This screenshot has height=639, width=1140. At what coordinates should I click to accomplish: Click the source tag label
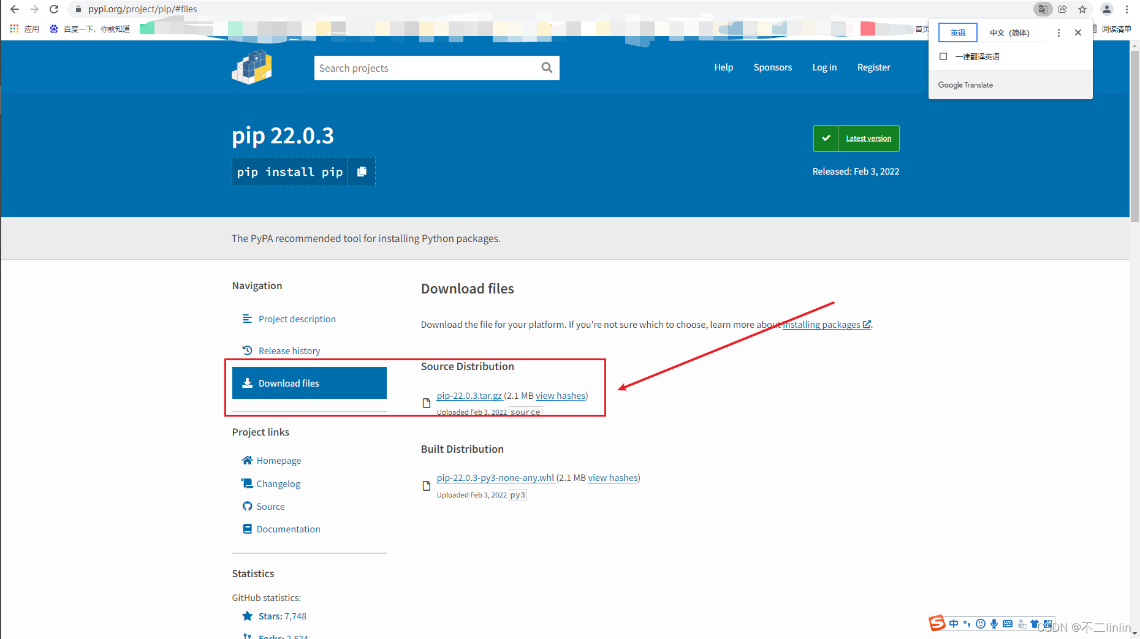525,412
